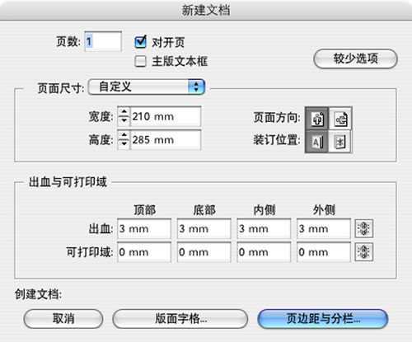Click the 宽度 field showing 210 mm
This screenshot has width=412, height=342.
click(x=166, y=116)
